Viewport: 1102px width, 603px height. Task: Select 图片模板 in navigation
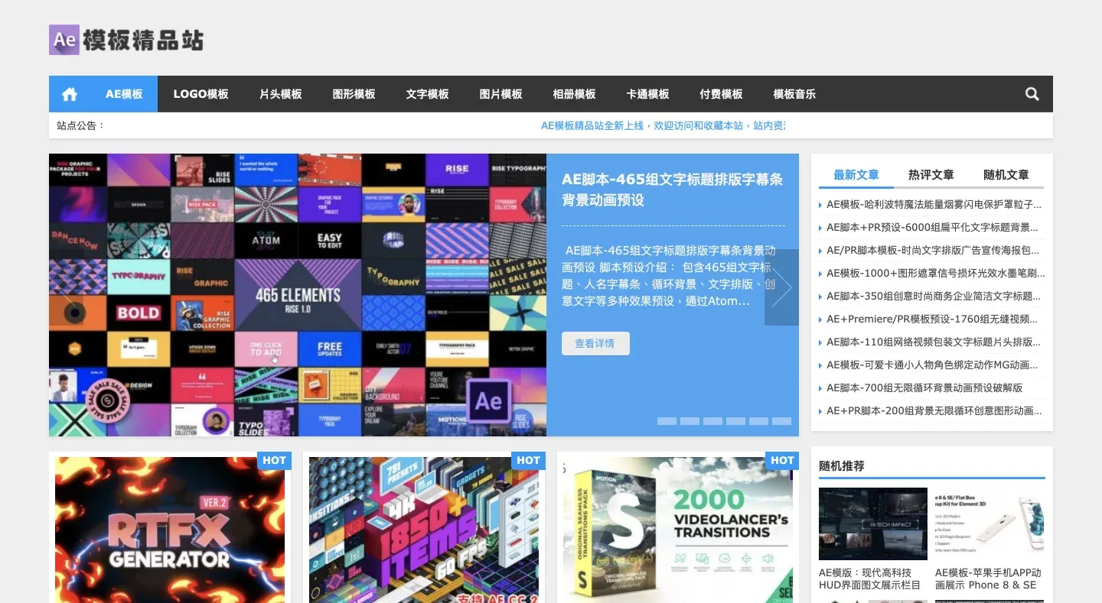[x=500, y=94]
